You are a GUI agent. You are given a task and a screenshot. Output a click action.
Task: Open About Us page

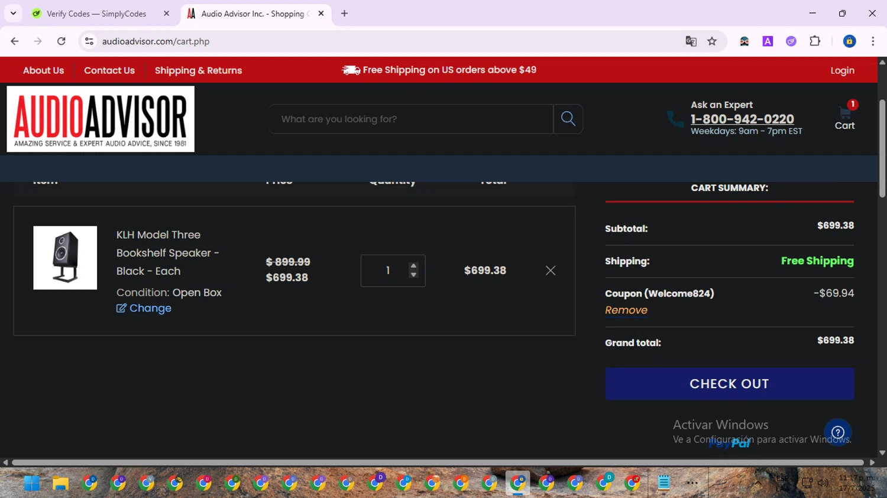(43, 70)
